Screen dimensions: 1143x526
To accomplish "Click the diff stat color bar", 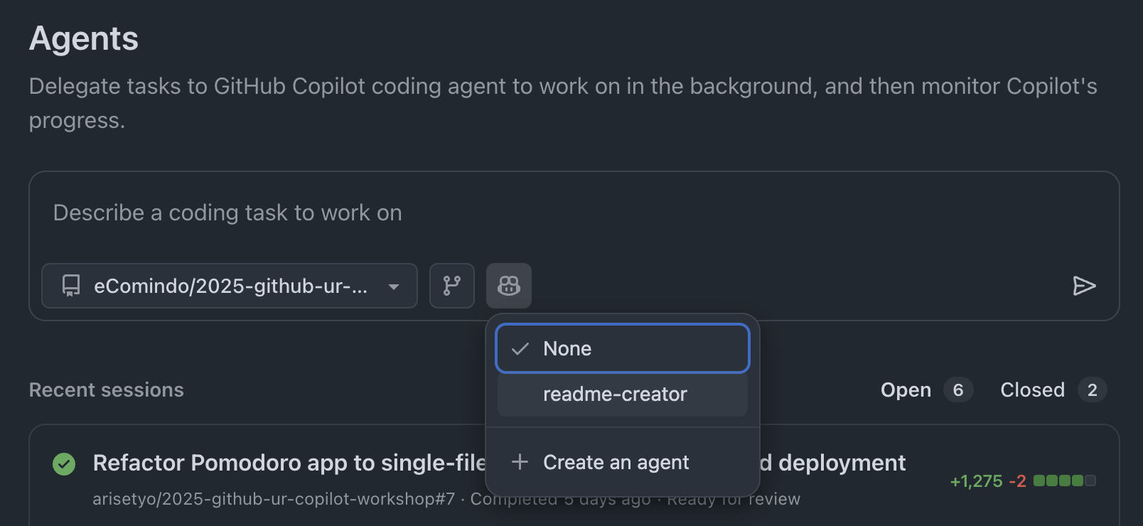I will click(x=1064, y=481).
